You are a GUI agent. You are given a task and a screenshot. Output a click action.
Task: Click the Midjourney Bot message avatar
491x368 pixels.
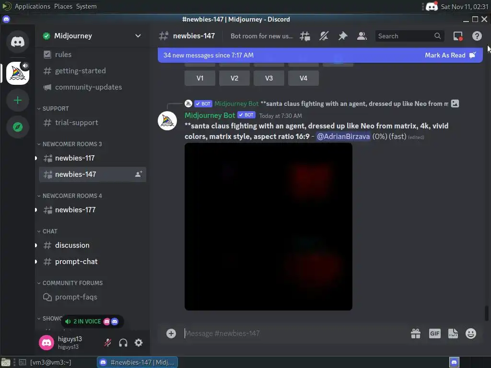click(167, 121)
